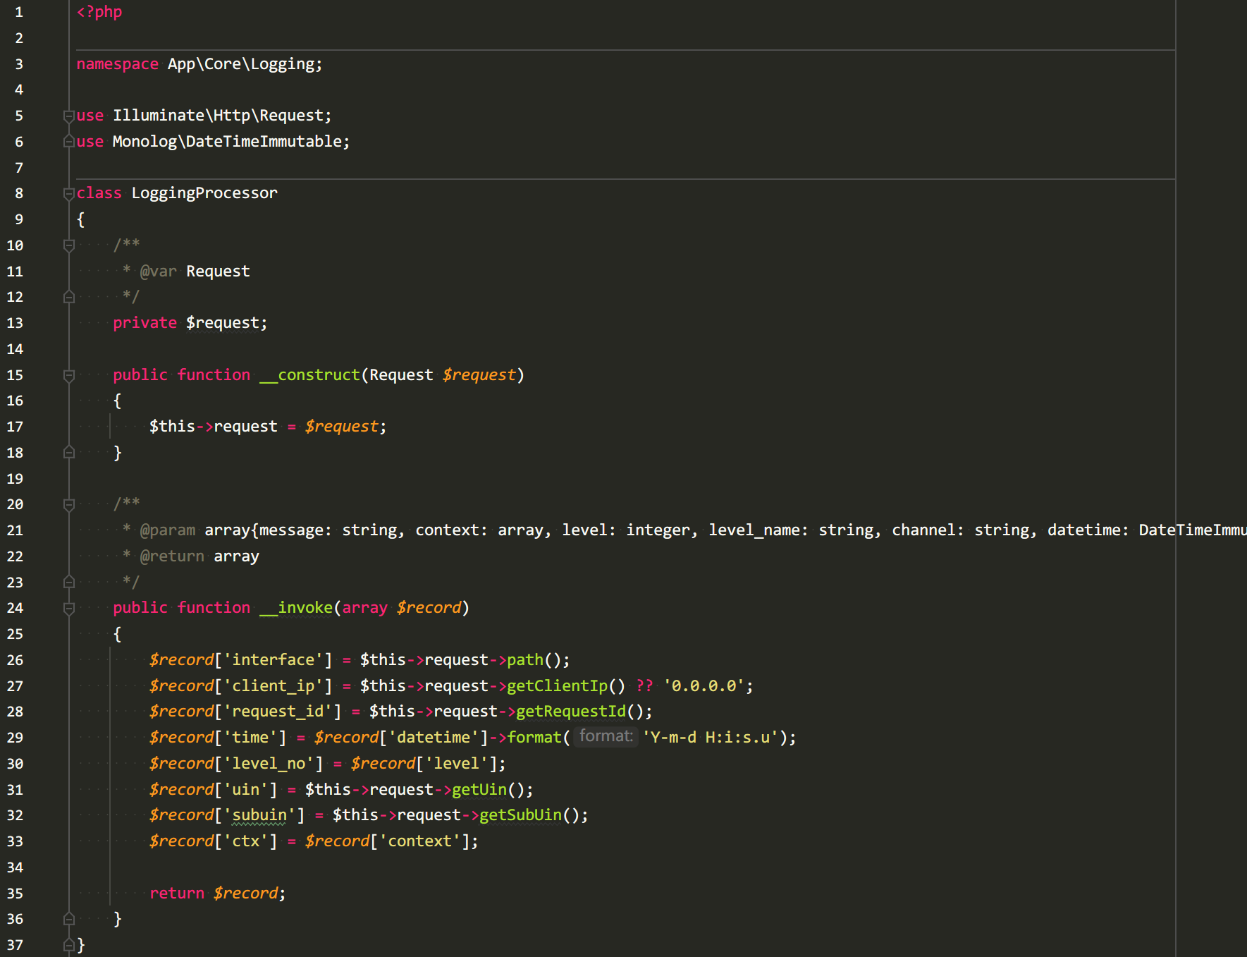Screen dimensions: 1247x957
Task: Collapse the __construct function fold marker
Action: point(69,375)
